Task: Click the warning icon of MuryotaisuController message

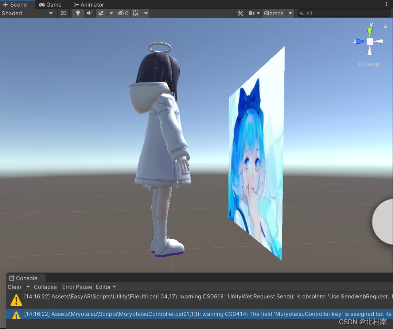Action: coord(16,315)
